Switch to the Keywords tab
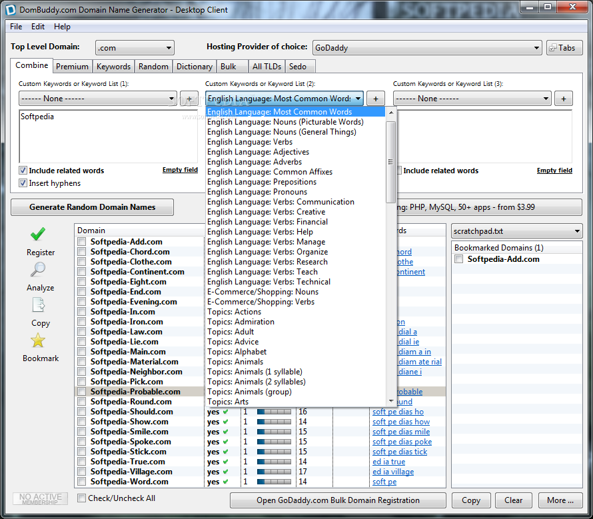Screen dimensions: 593x519 coord(113,67)
